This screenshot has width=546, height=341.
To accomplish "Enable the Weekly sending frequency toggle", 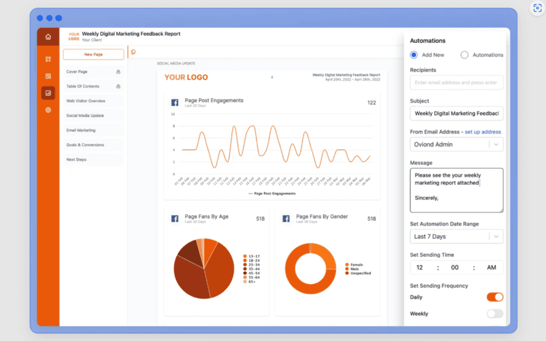I will click(495, 314).
